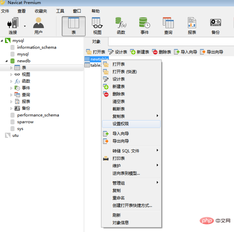The width and height of the screenshot is (234, 232).
Task: Expand the 函数 node in tree
Action: (x=11, y=81)
